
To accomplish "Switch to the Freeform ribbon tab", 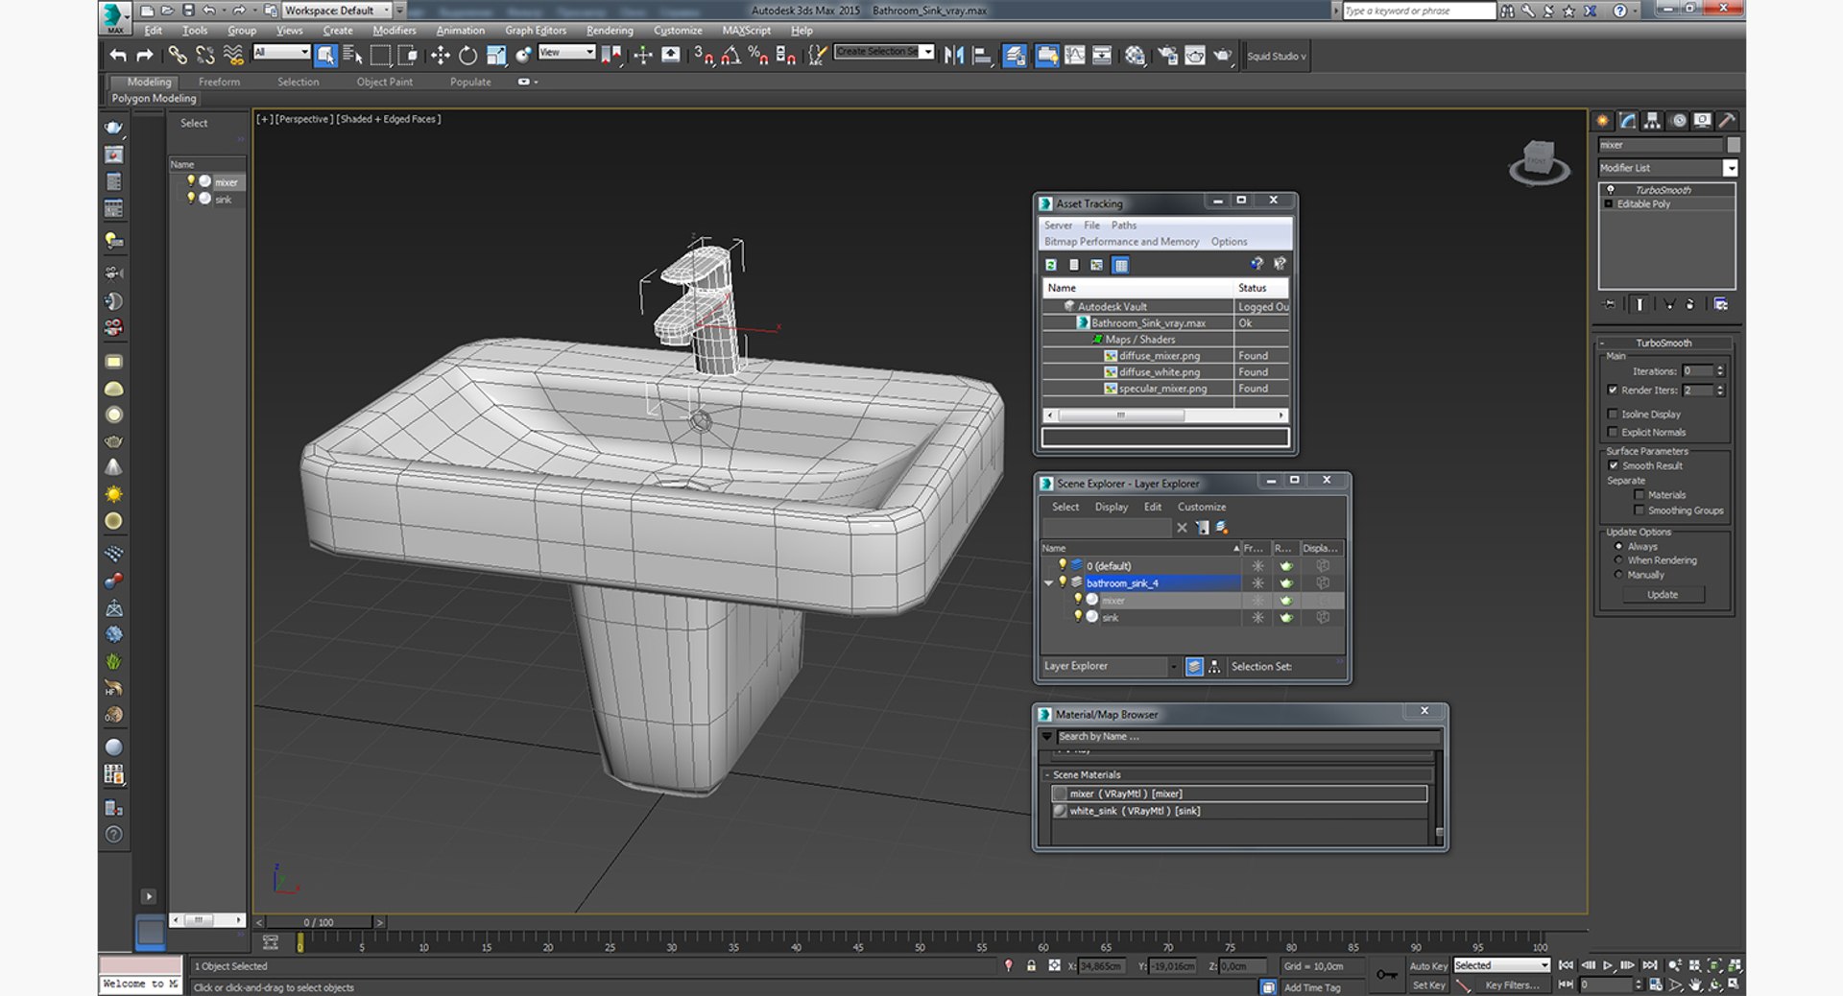I will click(219, 83).
